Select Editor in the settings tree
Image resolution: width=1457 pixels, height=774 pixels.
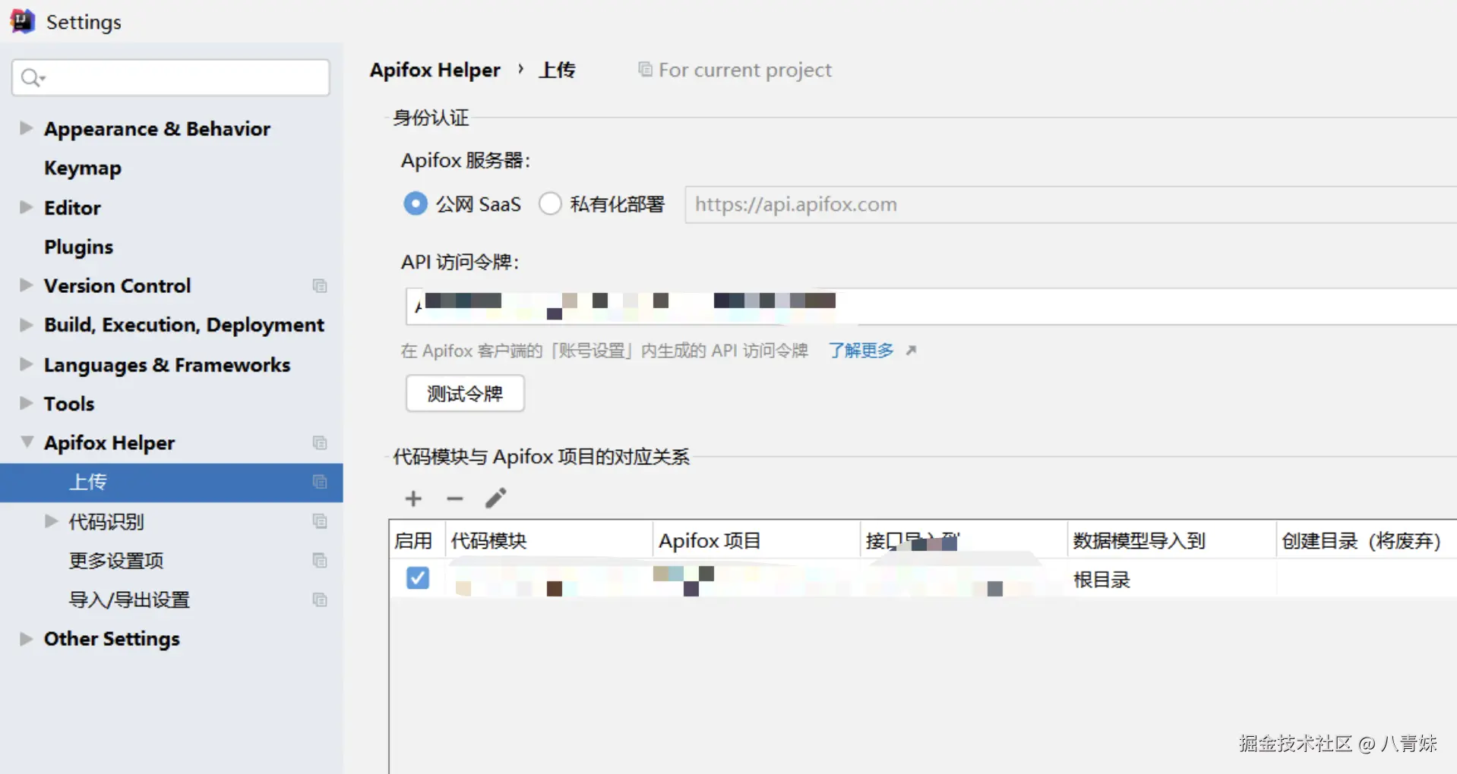pos(72,207)
